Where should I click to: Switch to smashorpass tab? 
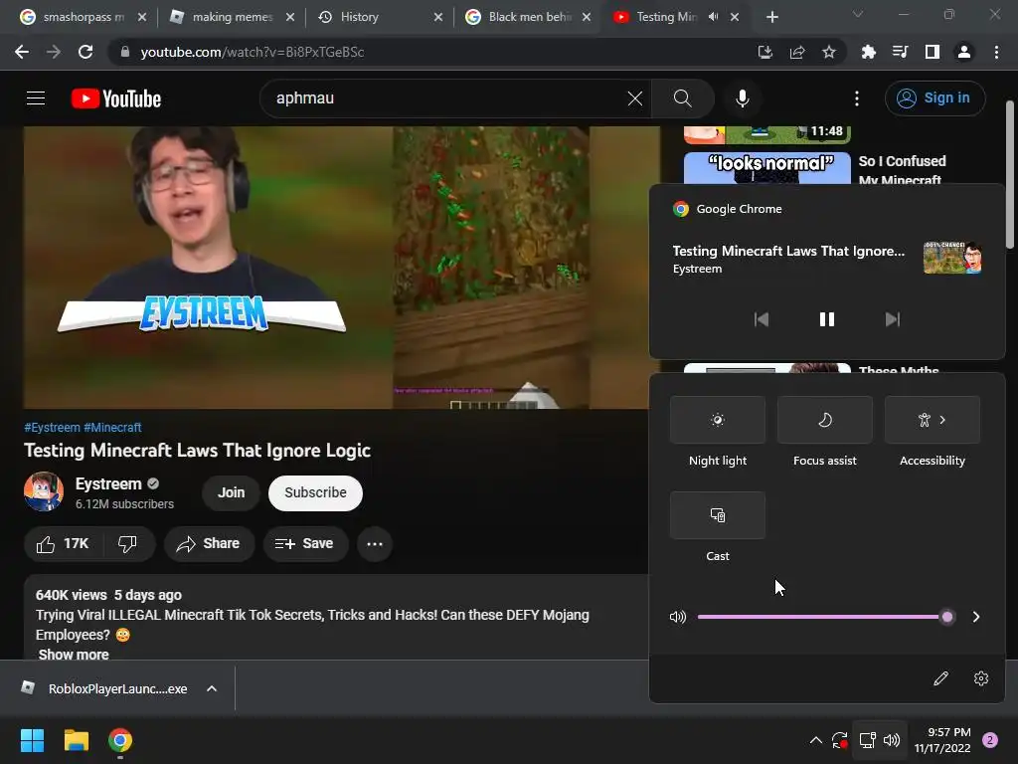point(82,17)
